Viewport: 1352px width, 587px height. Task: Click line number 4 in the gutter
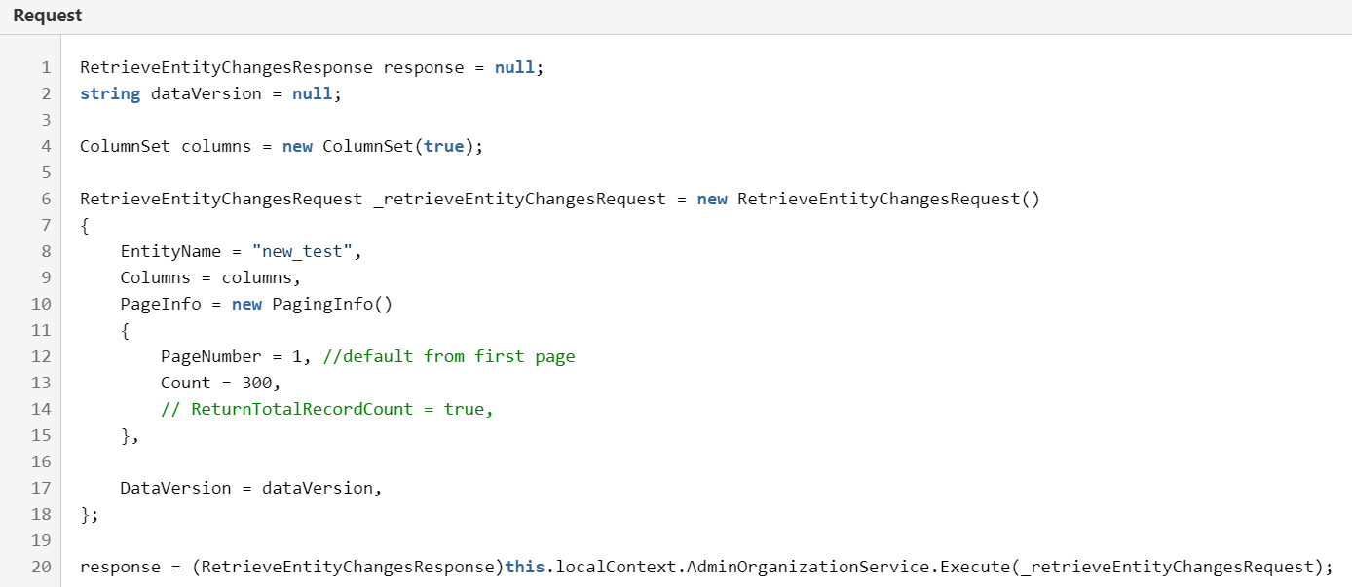tap(46, 147)
